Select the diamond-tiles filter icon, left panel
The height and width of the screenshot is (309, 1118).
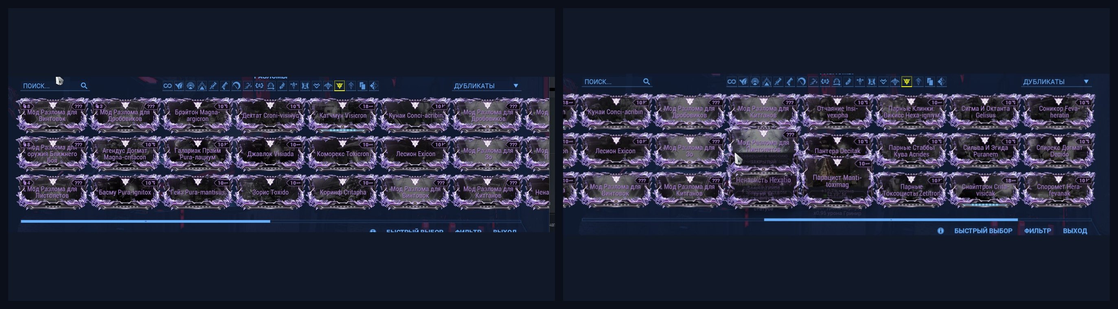(374, 86)
